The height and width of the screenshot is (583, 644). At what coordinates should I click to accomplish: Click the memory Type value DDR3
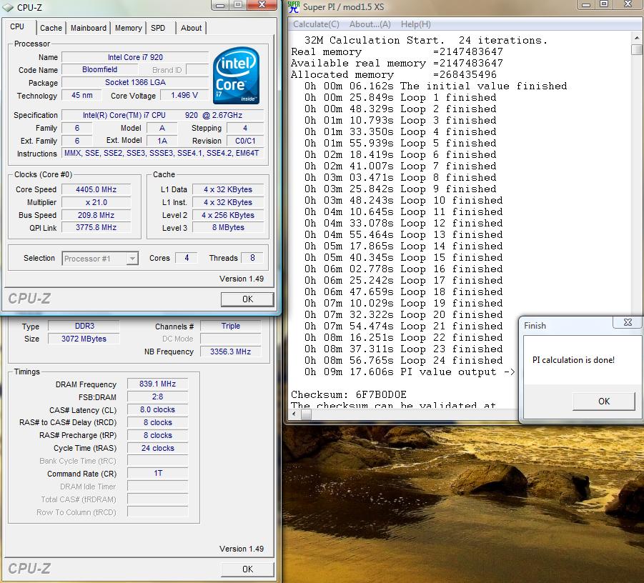[84, 326]
